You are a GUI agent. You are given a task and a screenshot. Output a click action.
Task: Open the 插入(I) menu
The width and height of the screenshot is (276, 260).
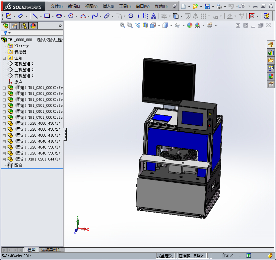tap(108, 6)
